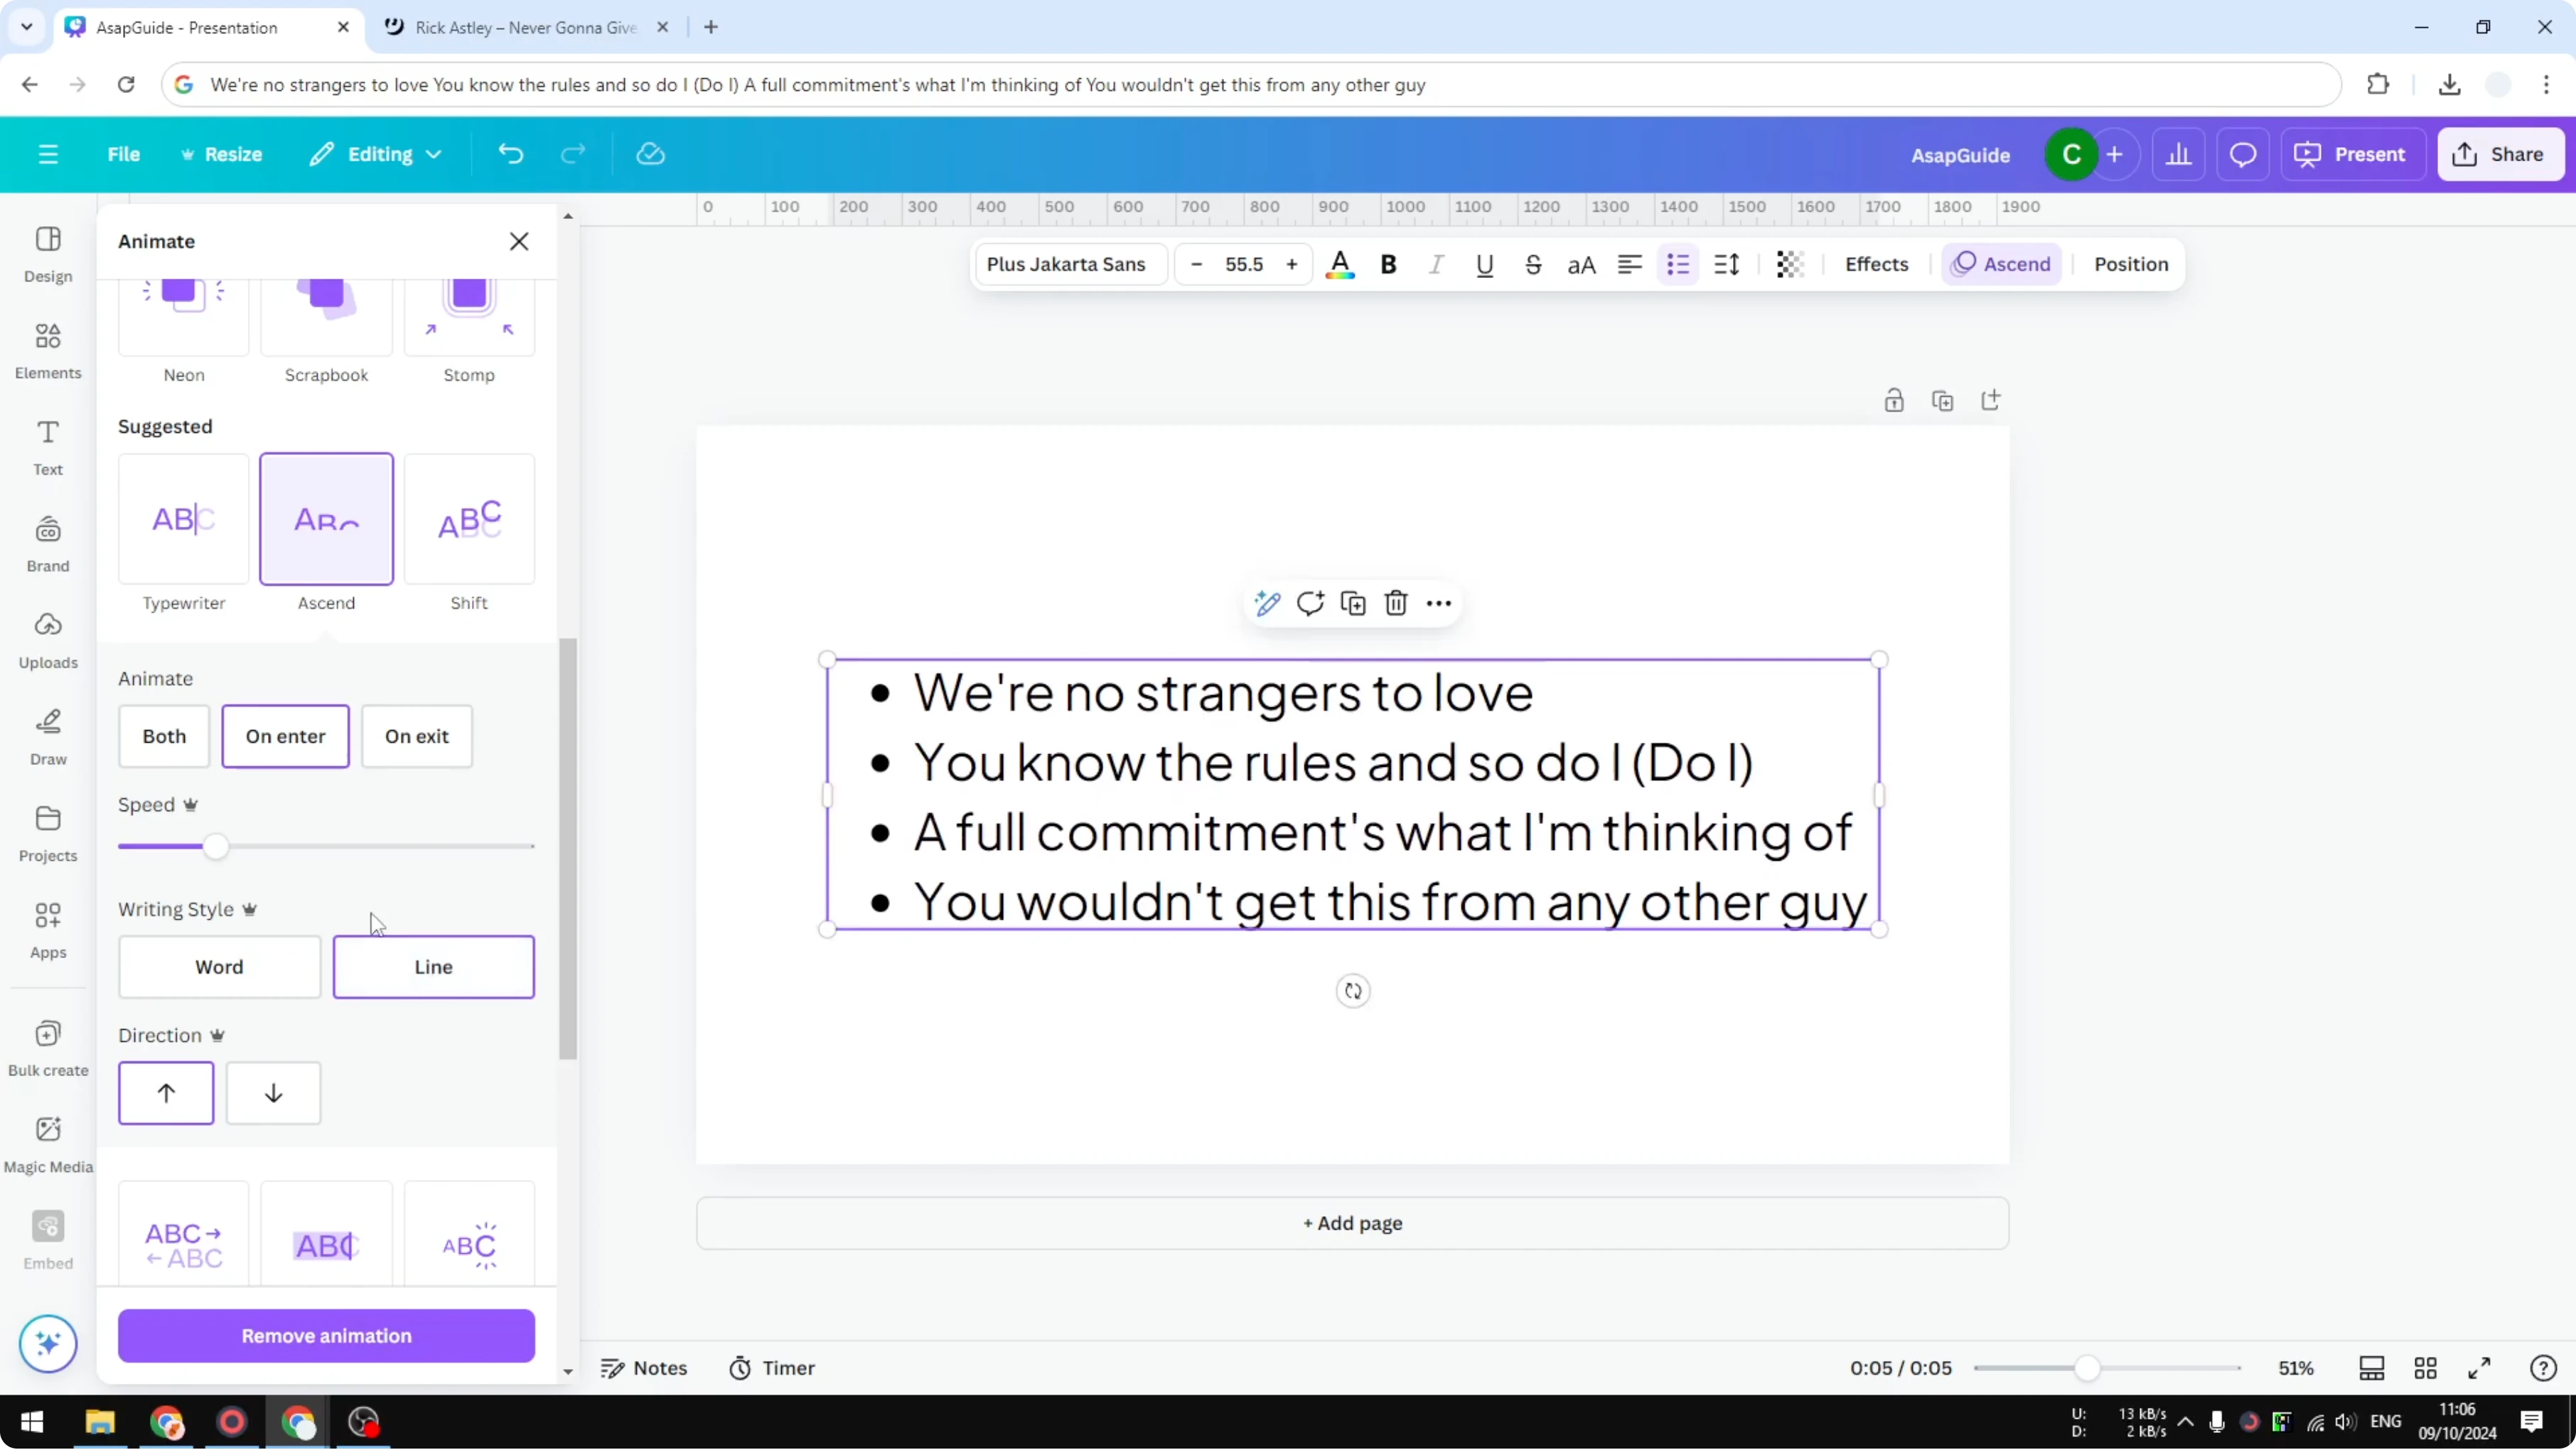Select the Typewriter animation

pos(184,519)
